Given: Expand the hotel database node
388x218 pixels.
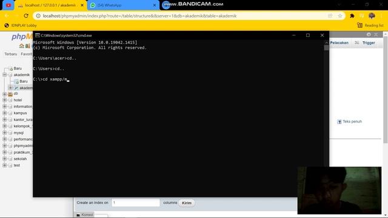Looking at the screenshot, I should pos(5,100).
